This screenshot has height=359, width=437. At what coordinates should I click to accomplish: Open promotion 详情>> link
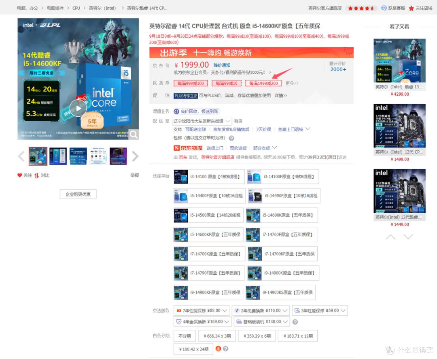coord(281,96)
